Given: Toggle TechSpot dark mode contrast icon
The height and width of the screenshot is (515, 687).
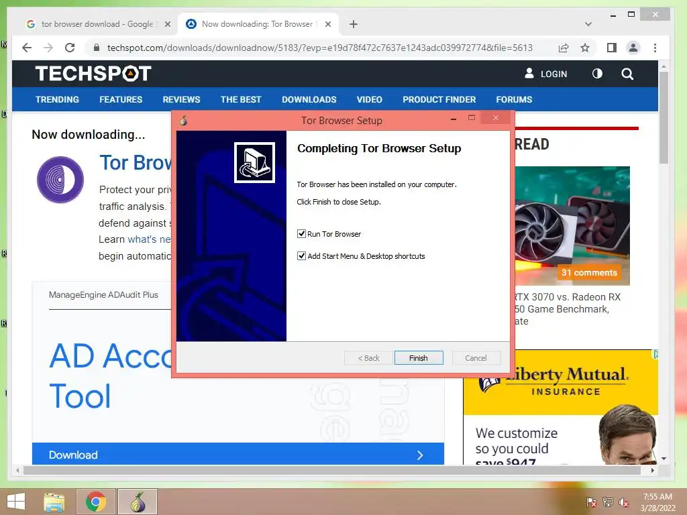Looking at the screenshot, I should [597, 74].
